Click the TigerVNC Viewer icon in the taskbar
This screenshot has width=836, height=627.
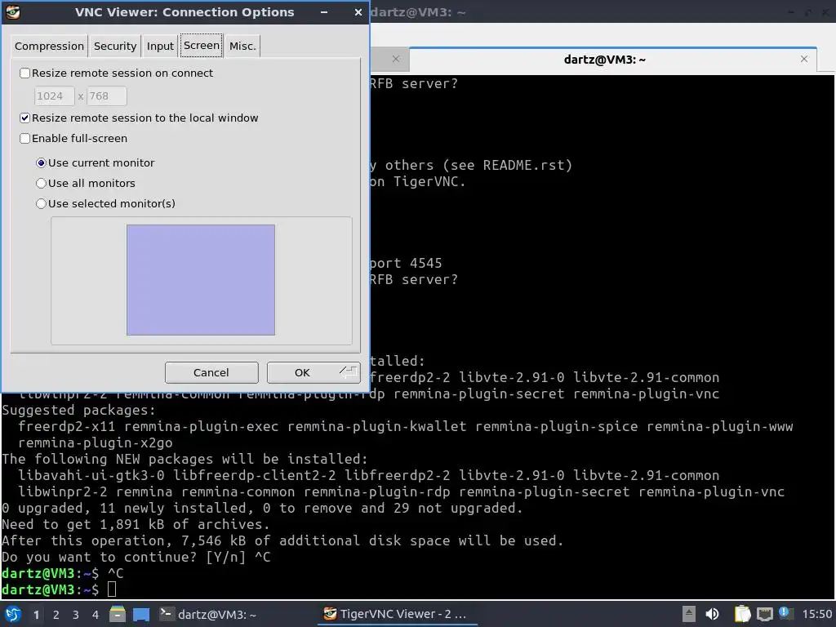click(330, 614)
